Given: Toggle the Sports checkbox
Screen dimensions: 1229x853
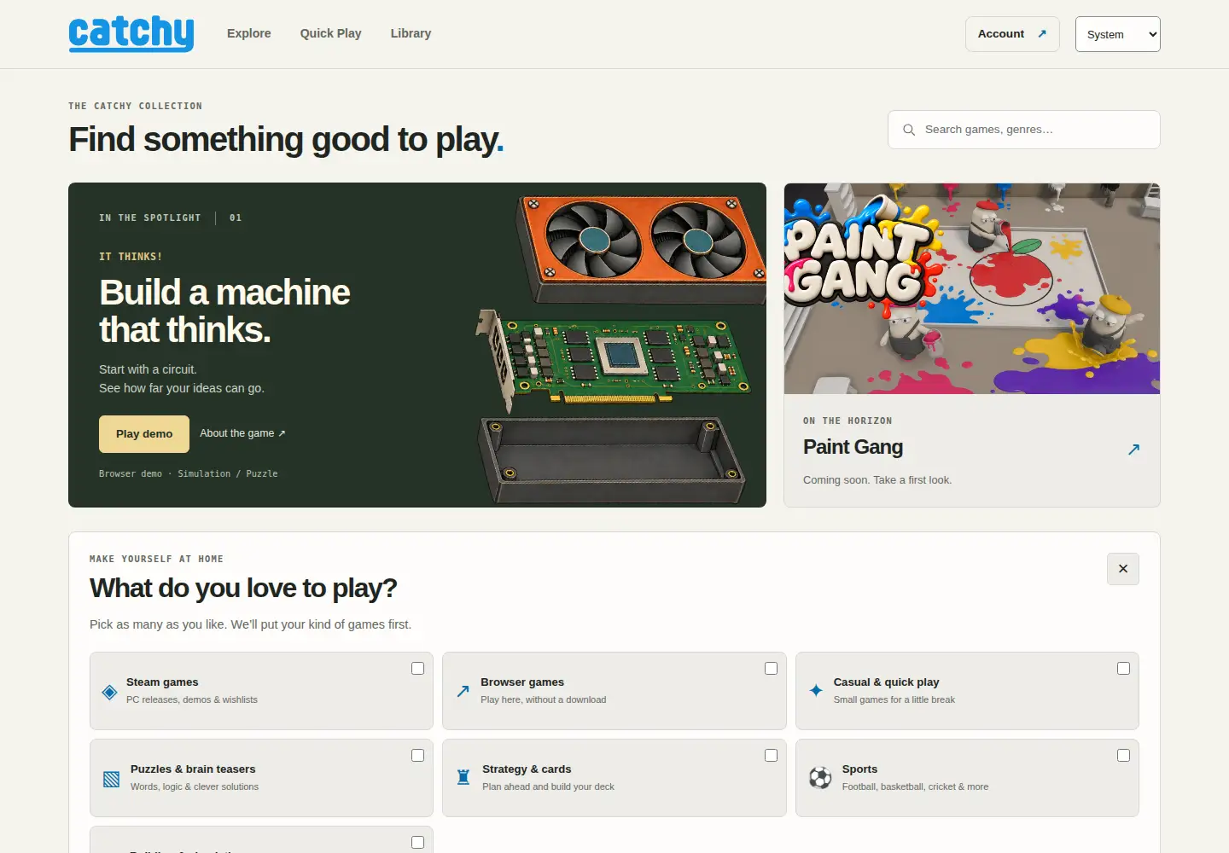Looking at the screenshot, I should point(1123,756).
